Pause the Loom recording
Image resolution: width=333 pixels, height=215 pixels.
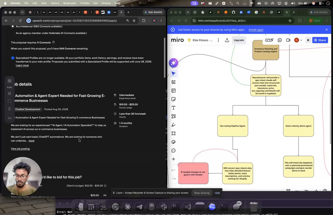(x=9, y=93)
